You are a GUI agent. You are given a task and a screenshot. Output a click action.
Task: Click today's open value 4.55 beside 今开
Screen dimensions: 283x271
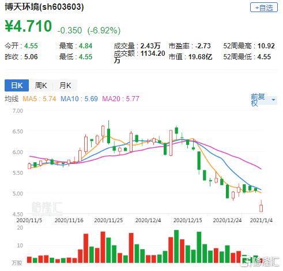click(x=31, y=46)
